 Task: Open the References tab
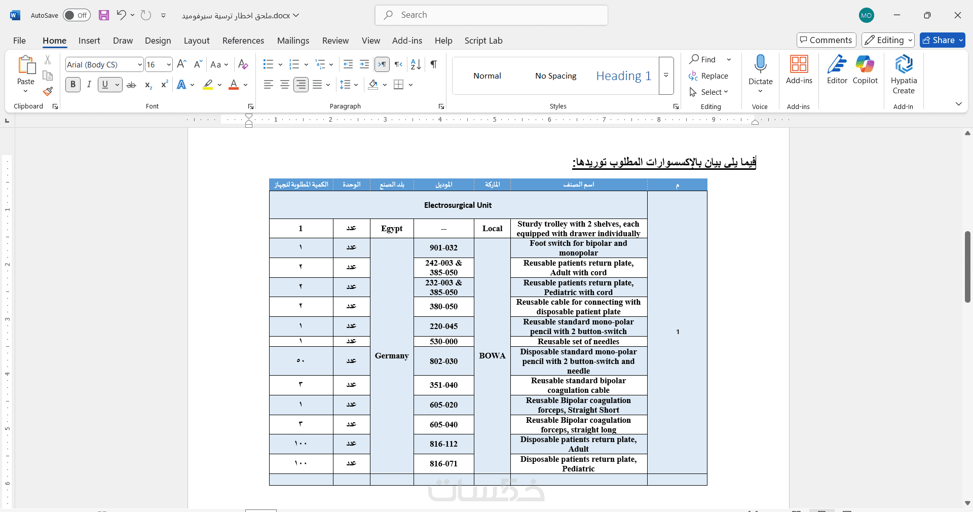click(243, 41)
